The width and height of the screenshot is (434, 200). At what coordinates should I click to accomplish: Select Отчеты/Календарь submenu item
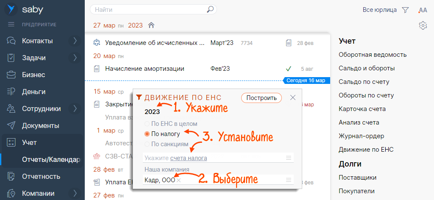[51, 160]
